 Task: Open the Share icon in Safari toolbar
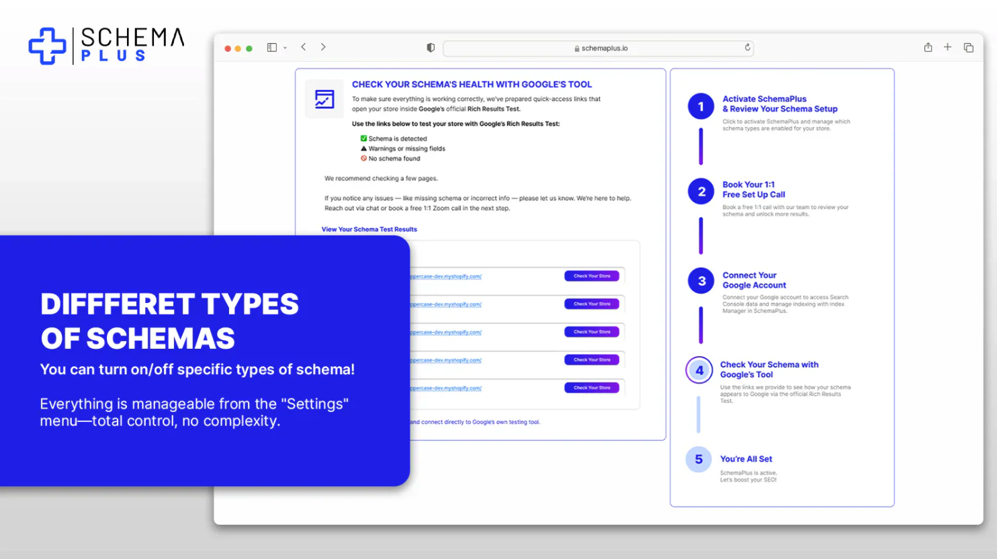point(928,47)
